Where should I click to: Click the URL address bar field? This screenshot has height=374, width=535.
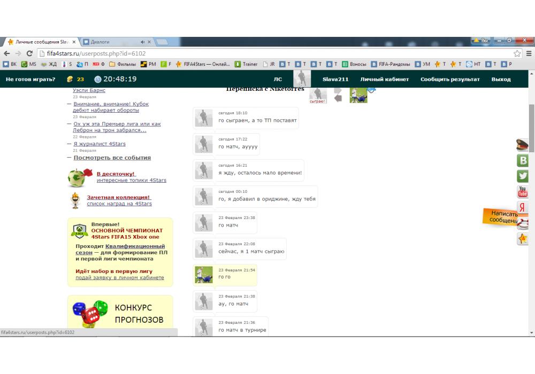point(267,53)
